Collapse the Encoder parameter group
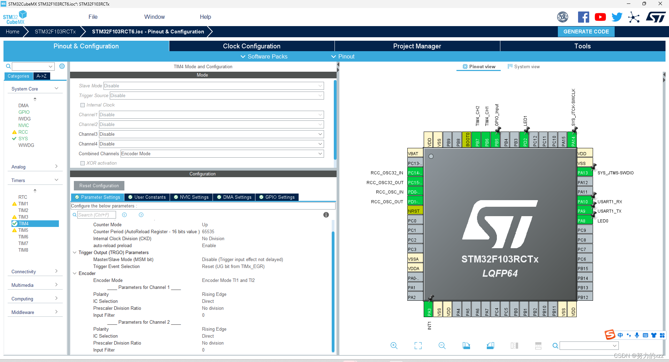669x362 pixels. tap(75, 274)
